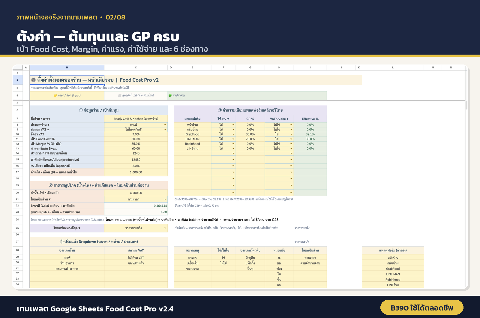The image size is (480, 318).
Task: Click the productive minutes value 12480
Action: point(136,160)
